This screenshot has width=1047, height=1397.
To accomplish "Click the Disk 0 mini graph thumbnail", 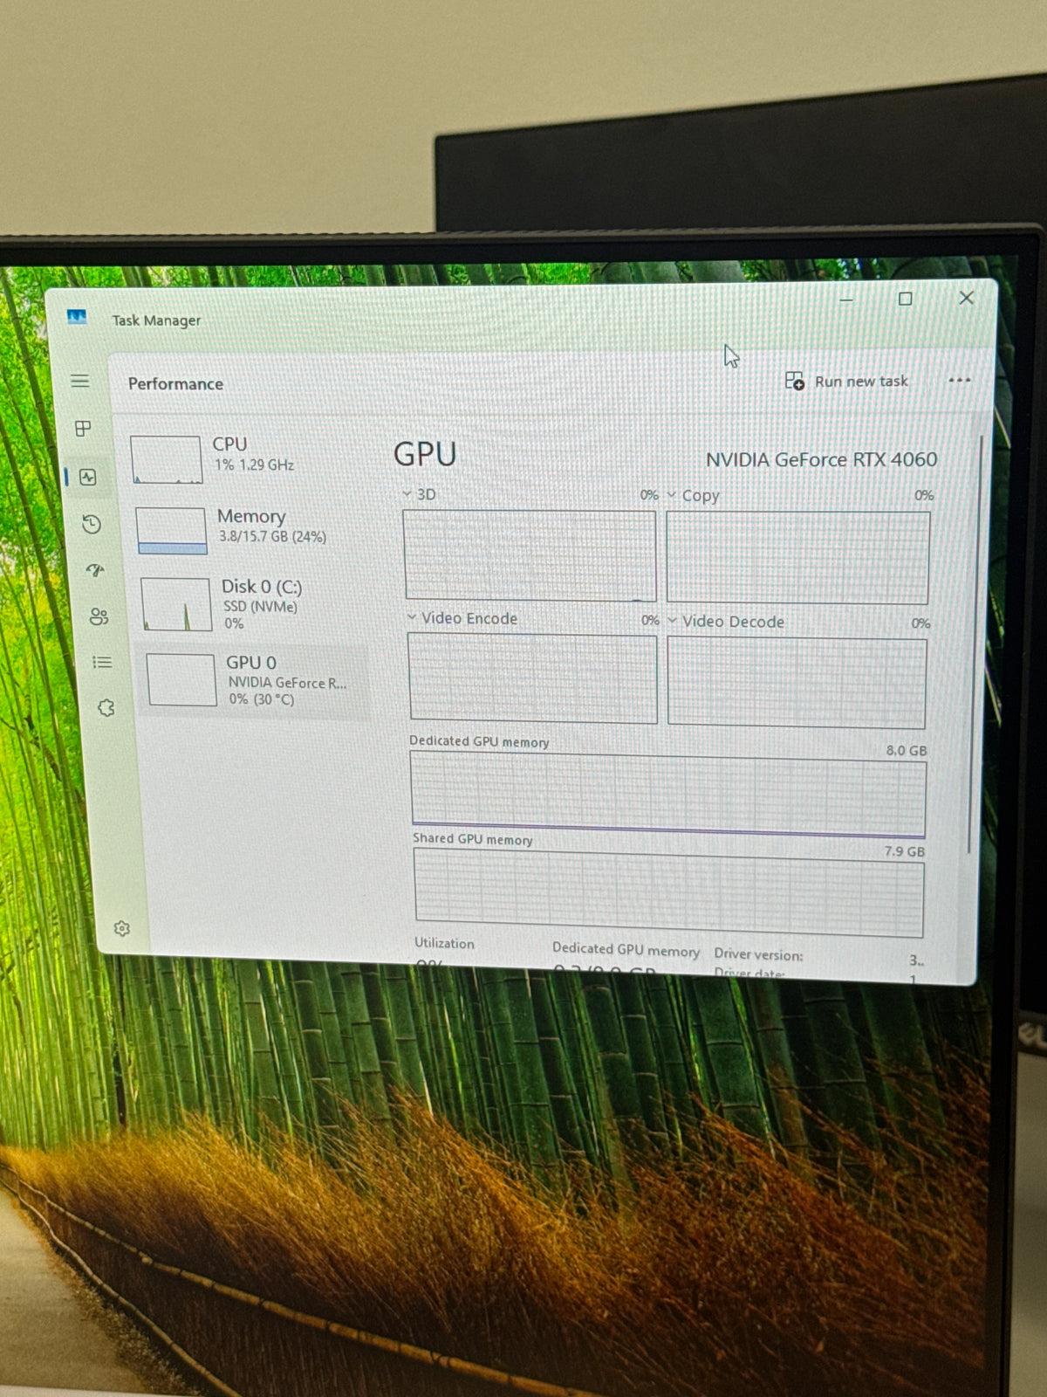I will pos(176,604).
